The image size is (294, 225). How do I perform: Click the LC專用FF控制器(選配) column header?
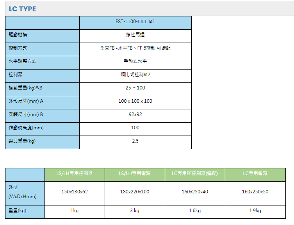pos(195,174)
